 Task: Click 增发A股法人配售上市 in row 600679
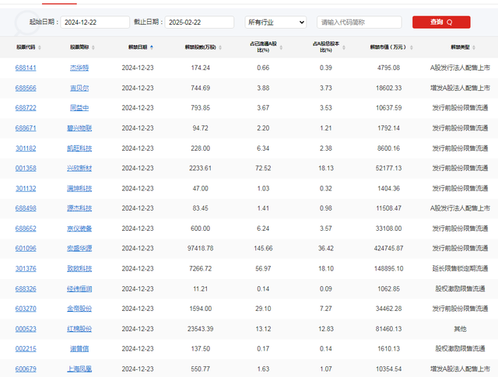tap(460, 368)
